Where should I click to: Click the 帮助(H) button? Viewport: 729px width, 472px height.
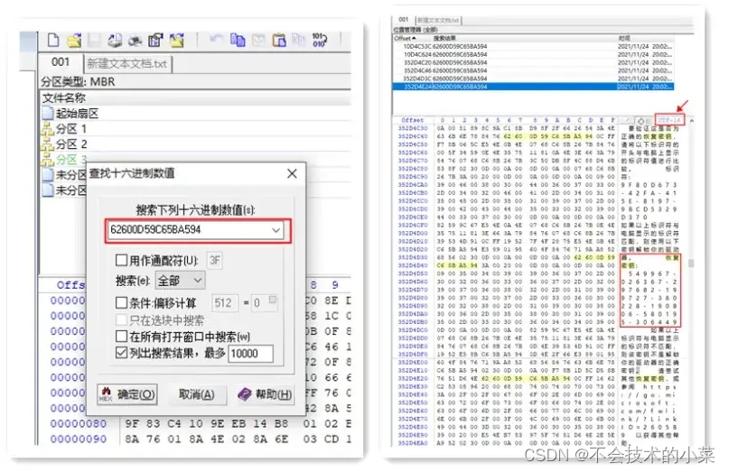(x=265, y=394)
